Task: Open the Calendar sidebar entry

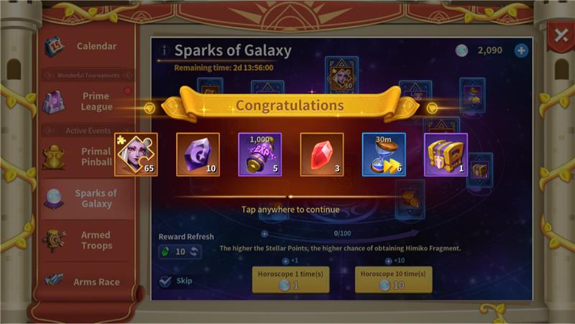Action: tap(87, 46)
